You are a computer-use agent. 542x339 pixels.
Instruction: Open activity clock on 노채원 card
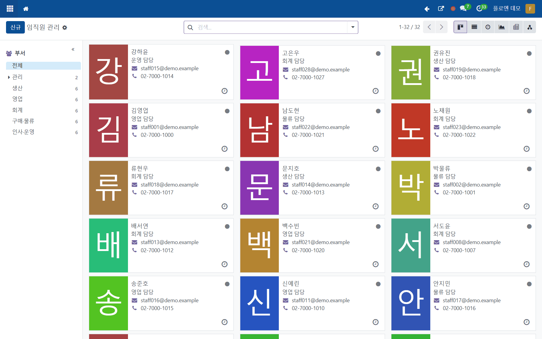point(527,149)
